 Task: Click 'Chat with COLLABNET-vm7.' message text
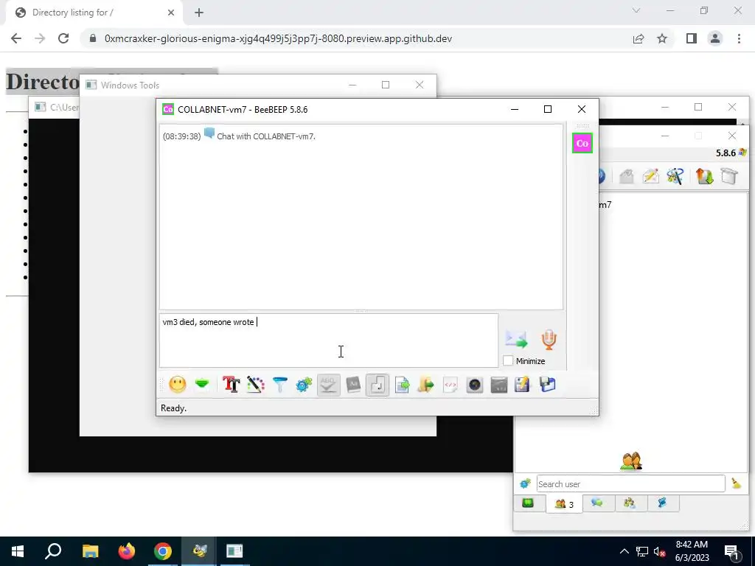(x=265, y=136)
